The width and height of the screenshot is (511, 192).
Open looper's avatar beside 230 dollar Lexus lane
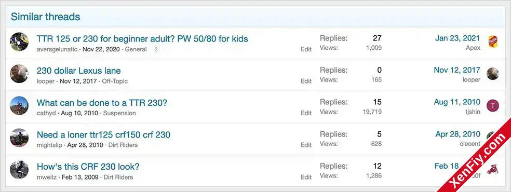tap(19, 74)
